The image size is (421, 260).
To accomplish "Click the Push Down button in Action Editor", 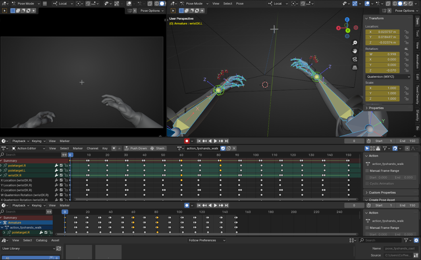I will (x=136, y=148).
